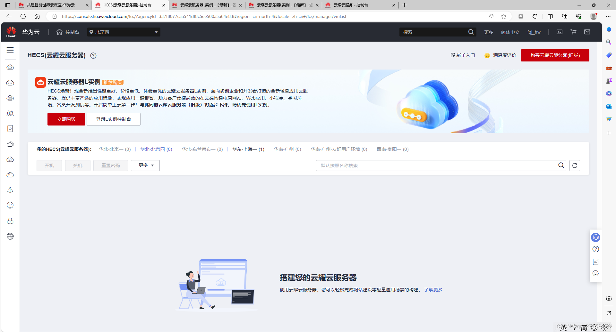
Task: Open the sail-shaped sidebar icon
Action: click(x=10, y=190)
